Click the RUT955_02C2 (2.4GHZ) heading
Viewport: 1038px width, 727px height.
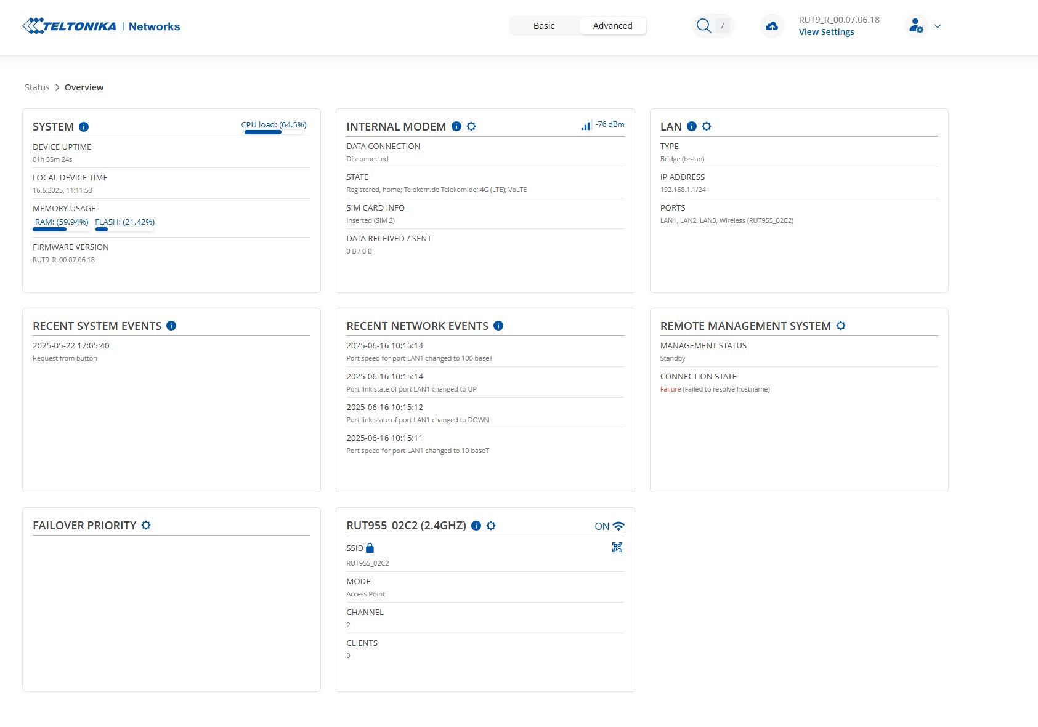click(406, 526)
